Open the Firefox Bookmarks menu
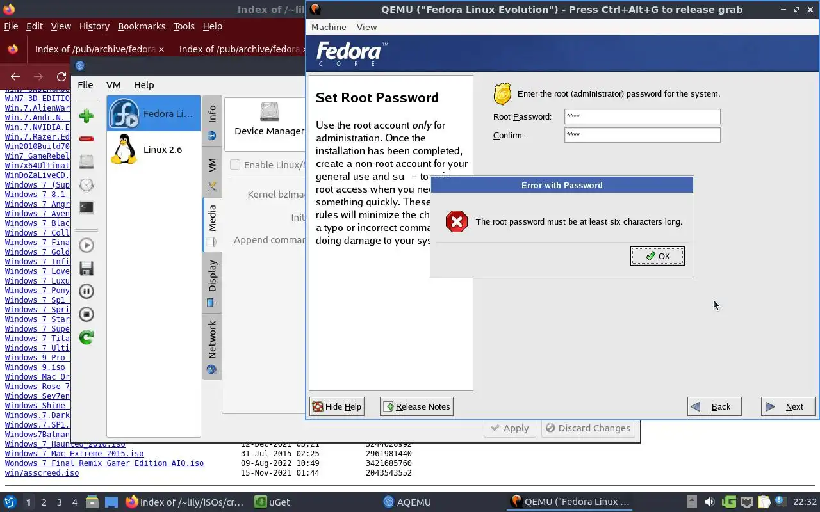 point(142,26)
